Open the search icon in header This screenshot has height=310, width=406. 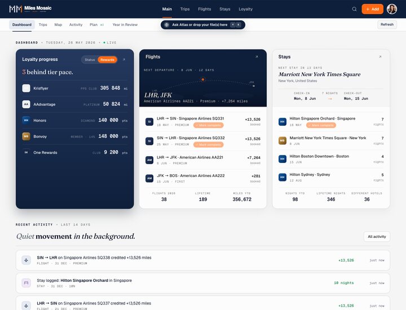354,9
